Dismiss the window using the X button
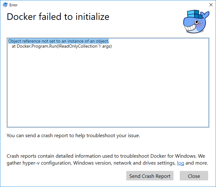 pyautogui.click(x=211, y=5)
